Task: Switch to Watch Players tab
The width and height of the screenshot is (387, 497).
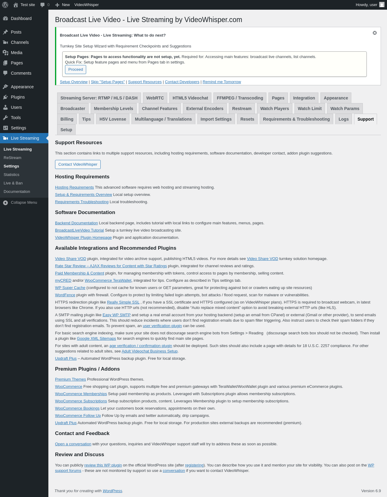Action: (x=275, y=109)
